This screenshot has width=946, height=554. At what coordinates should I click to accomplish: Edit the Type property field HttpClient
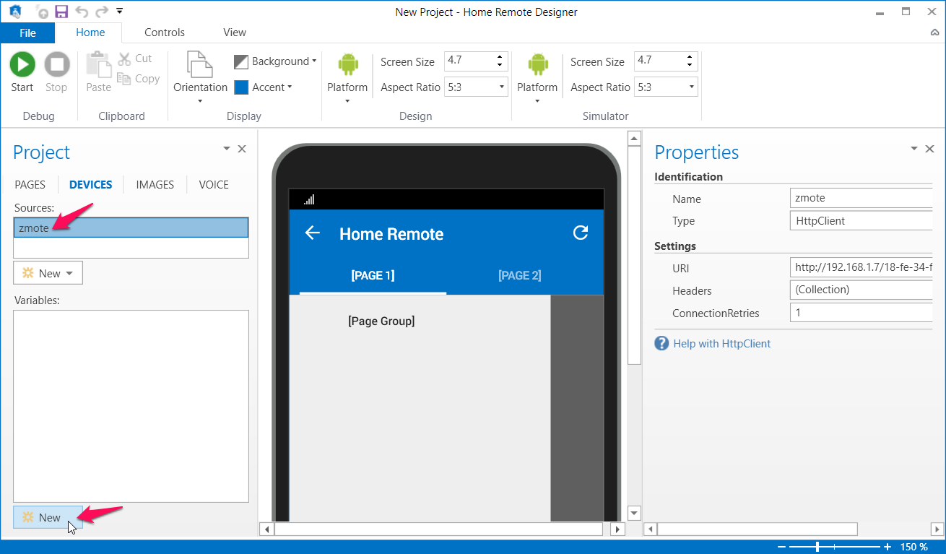pos(862,220)
